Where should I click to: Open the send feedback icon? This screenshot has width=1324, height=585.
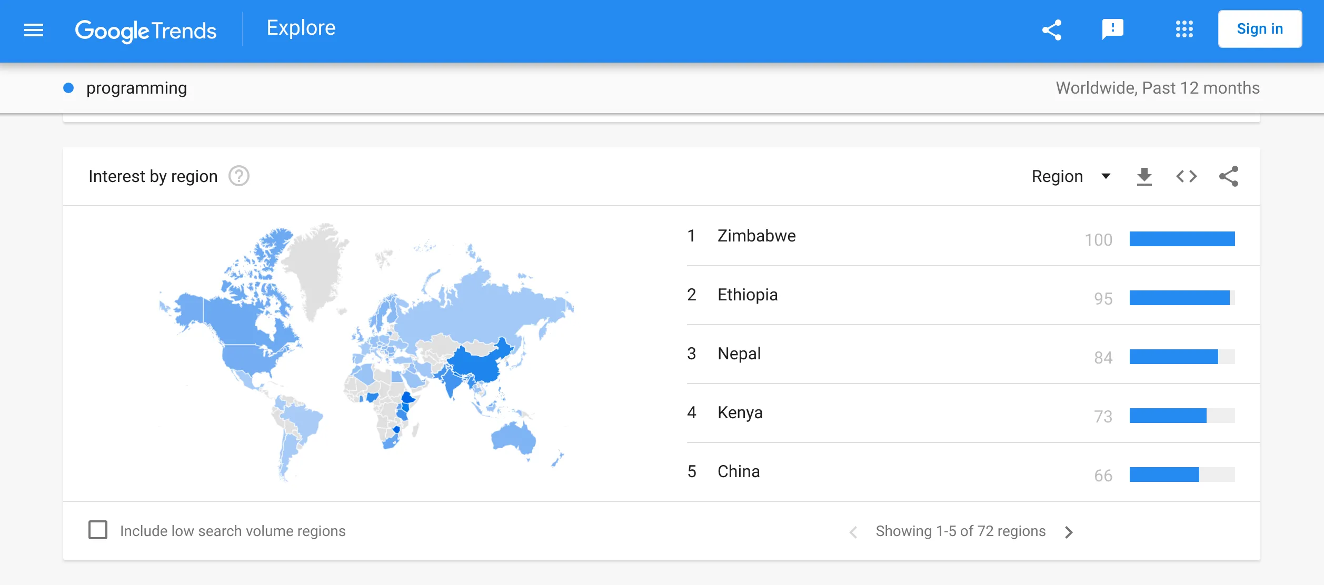coord(1113,29)
